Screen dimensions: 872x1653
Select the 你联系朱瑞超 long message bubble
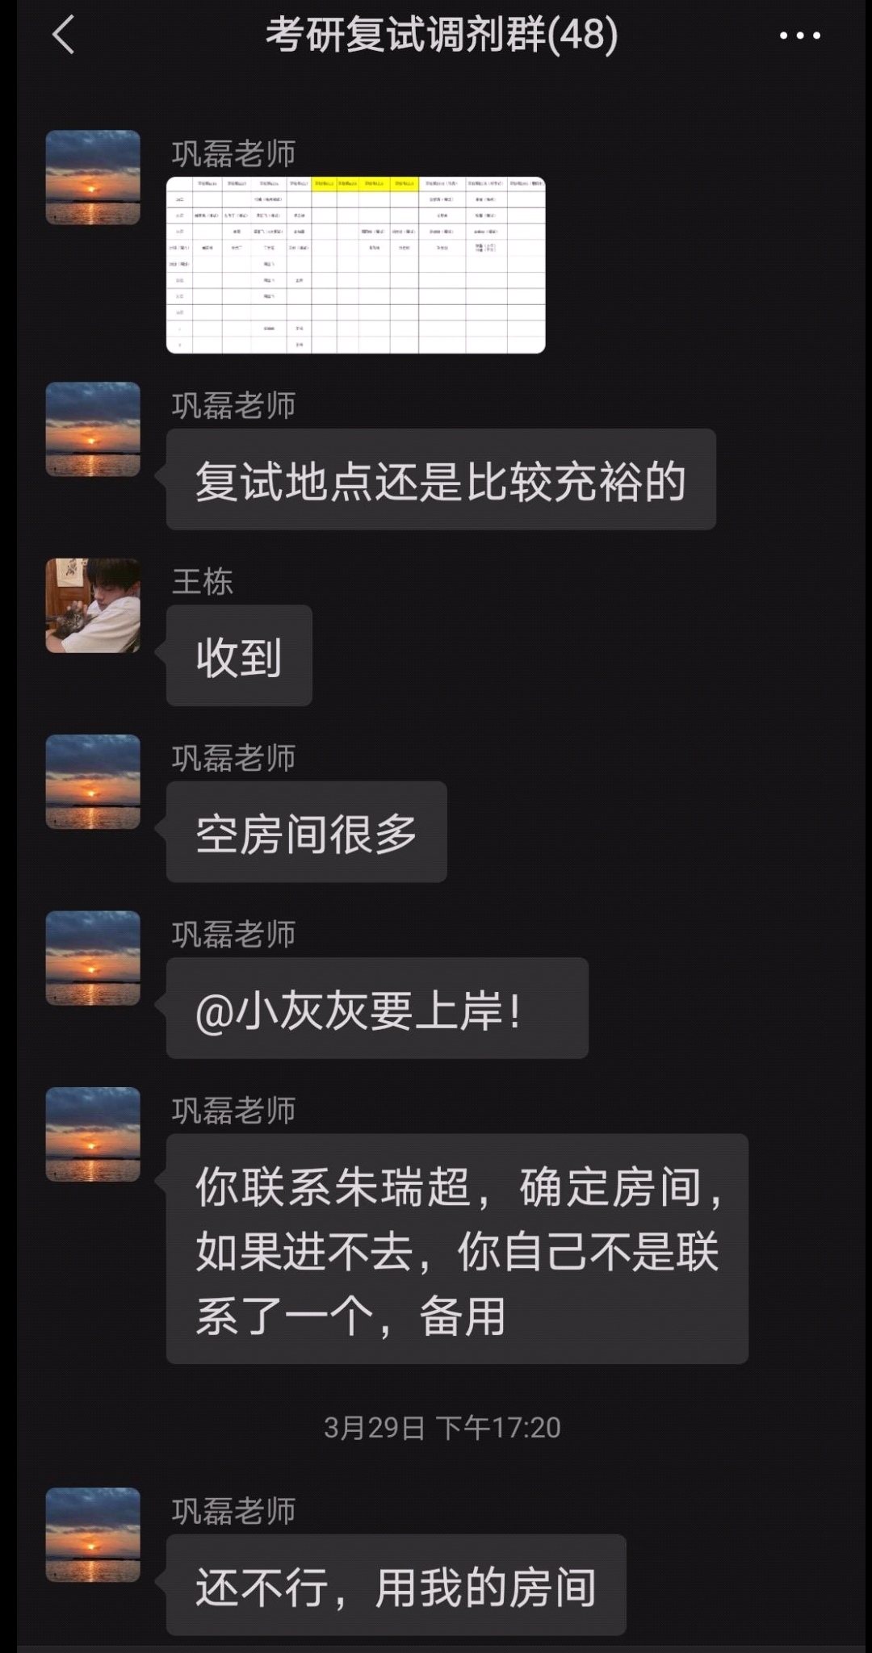click(x=457, y=1249)
